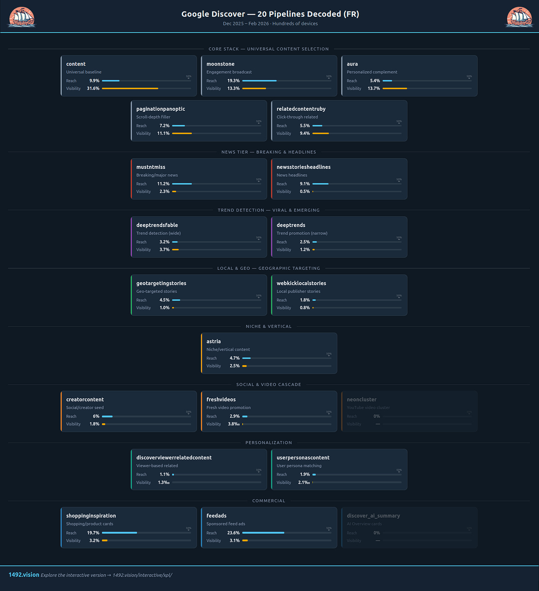Screen dimensions: 539x591
Task: Click the 6% Reach value on creatorcontent
Action: click(96, 417)
